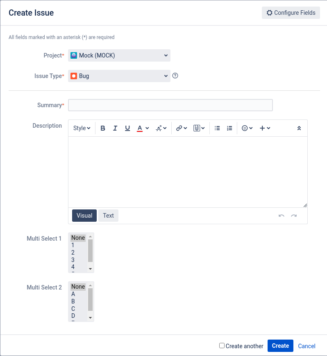Image resolution: width=327 pixels, height=356 pixels.
Task: Select option C in Multi Select 2
Action: (78, 308)
